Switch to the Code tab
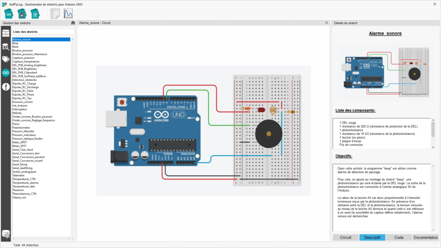This screenshot has width=441, height=248. click(x=399, y=237)
